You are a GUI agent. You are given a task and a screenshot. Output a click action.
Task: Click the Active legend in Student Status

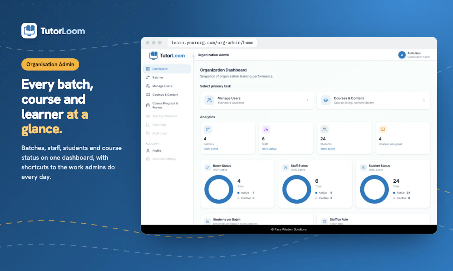[x=401, y=193]
